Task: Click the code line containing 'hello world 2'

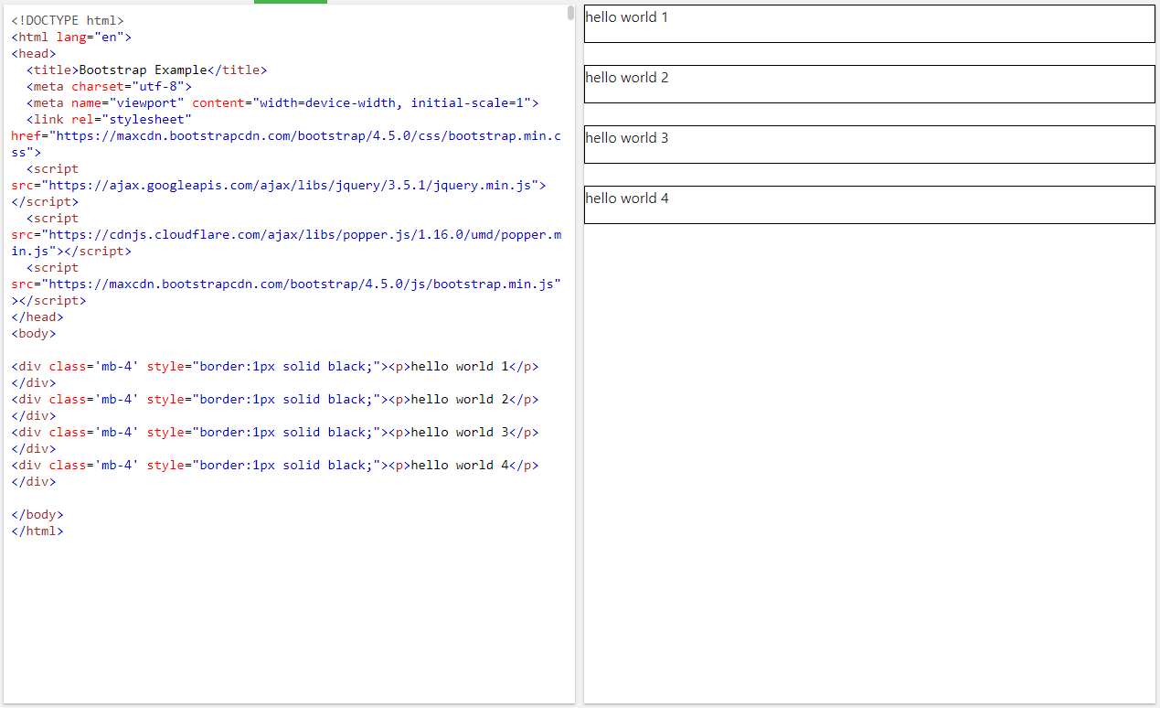Action: [x=275, y=399]
